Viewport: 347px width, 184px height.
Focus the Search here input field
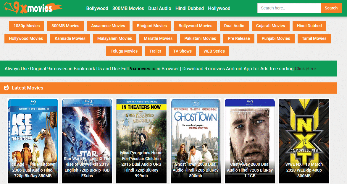289,8
